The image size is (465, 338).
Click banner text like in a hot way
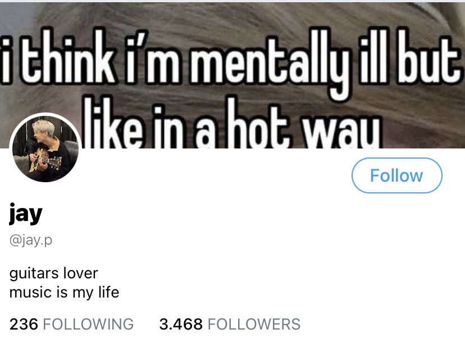pos(231,123)
